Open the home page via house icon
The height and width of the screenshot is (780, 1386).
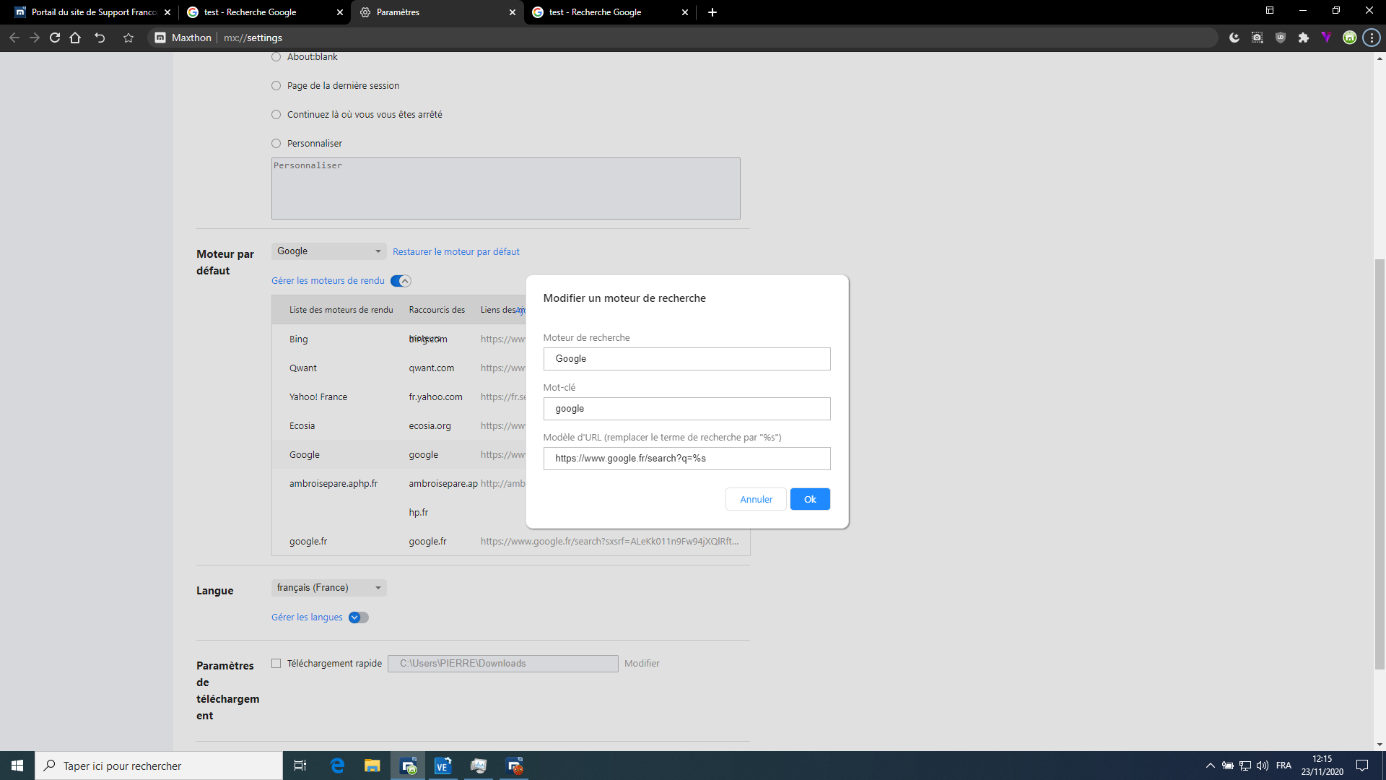point(75,38)
